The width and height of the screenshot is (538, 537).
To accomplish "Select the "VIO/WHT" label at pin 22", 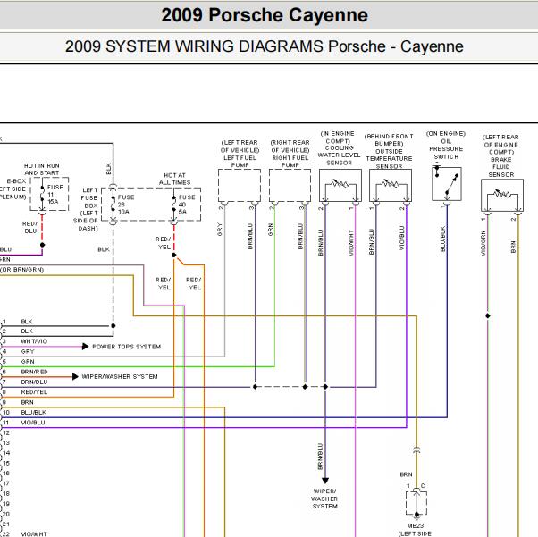I will click(x=34, y=534).
